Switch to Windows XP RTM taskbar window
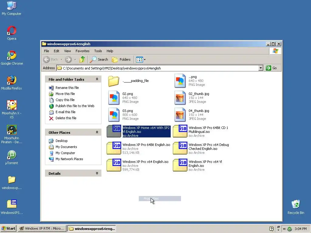 click(x=42, y=228)
